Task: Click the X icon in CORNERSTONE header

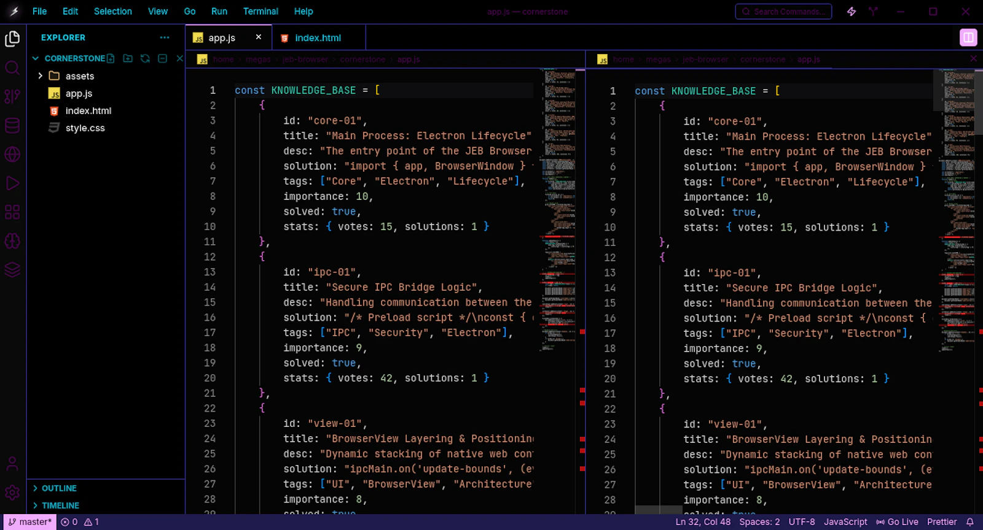Action: click(179, 58)
